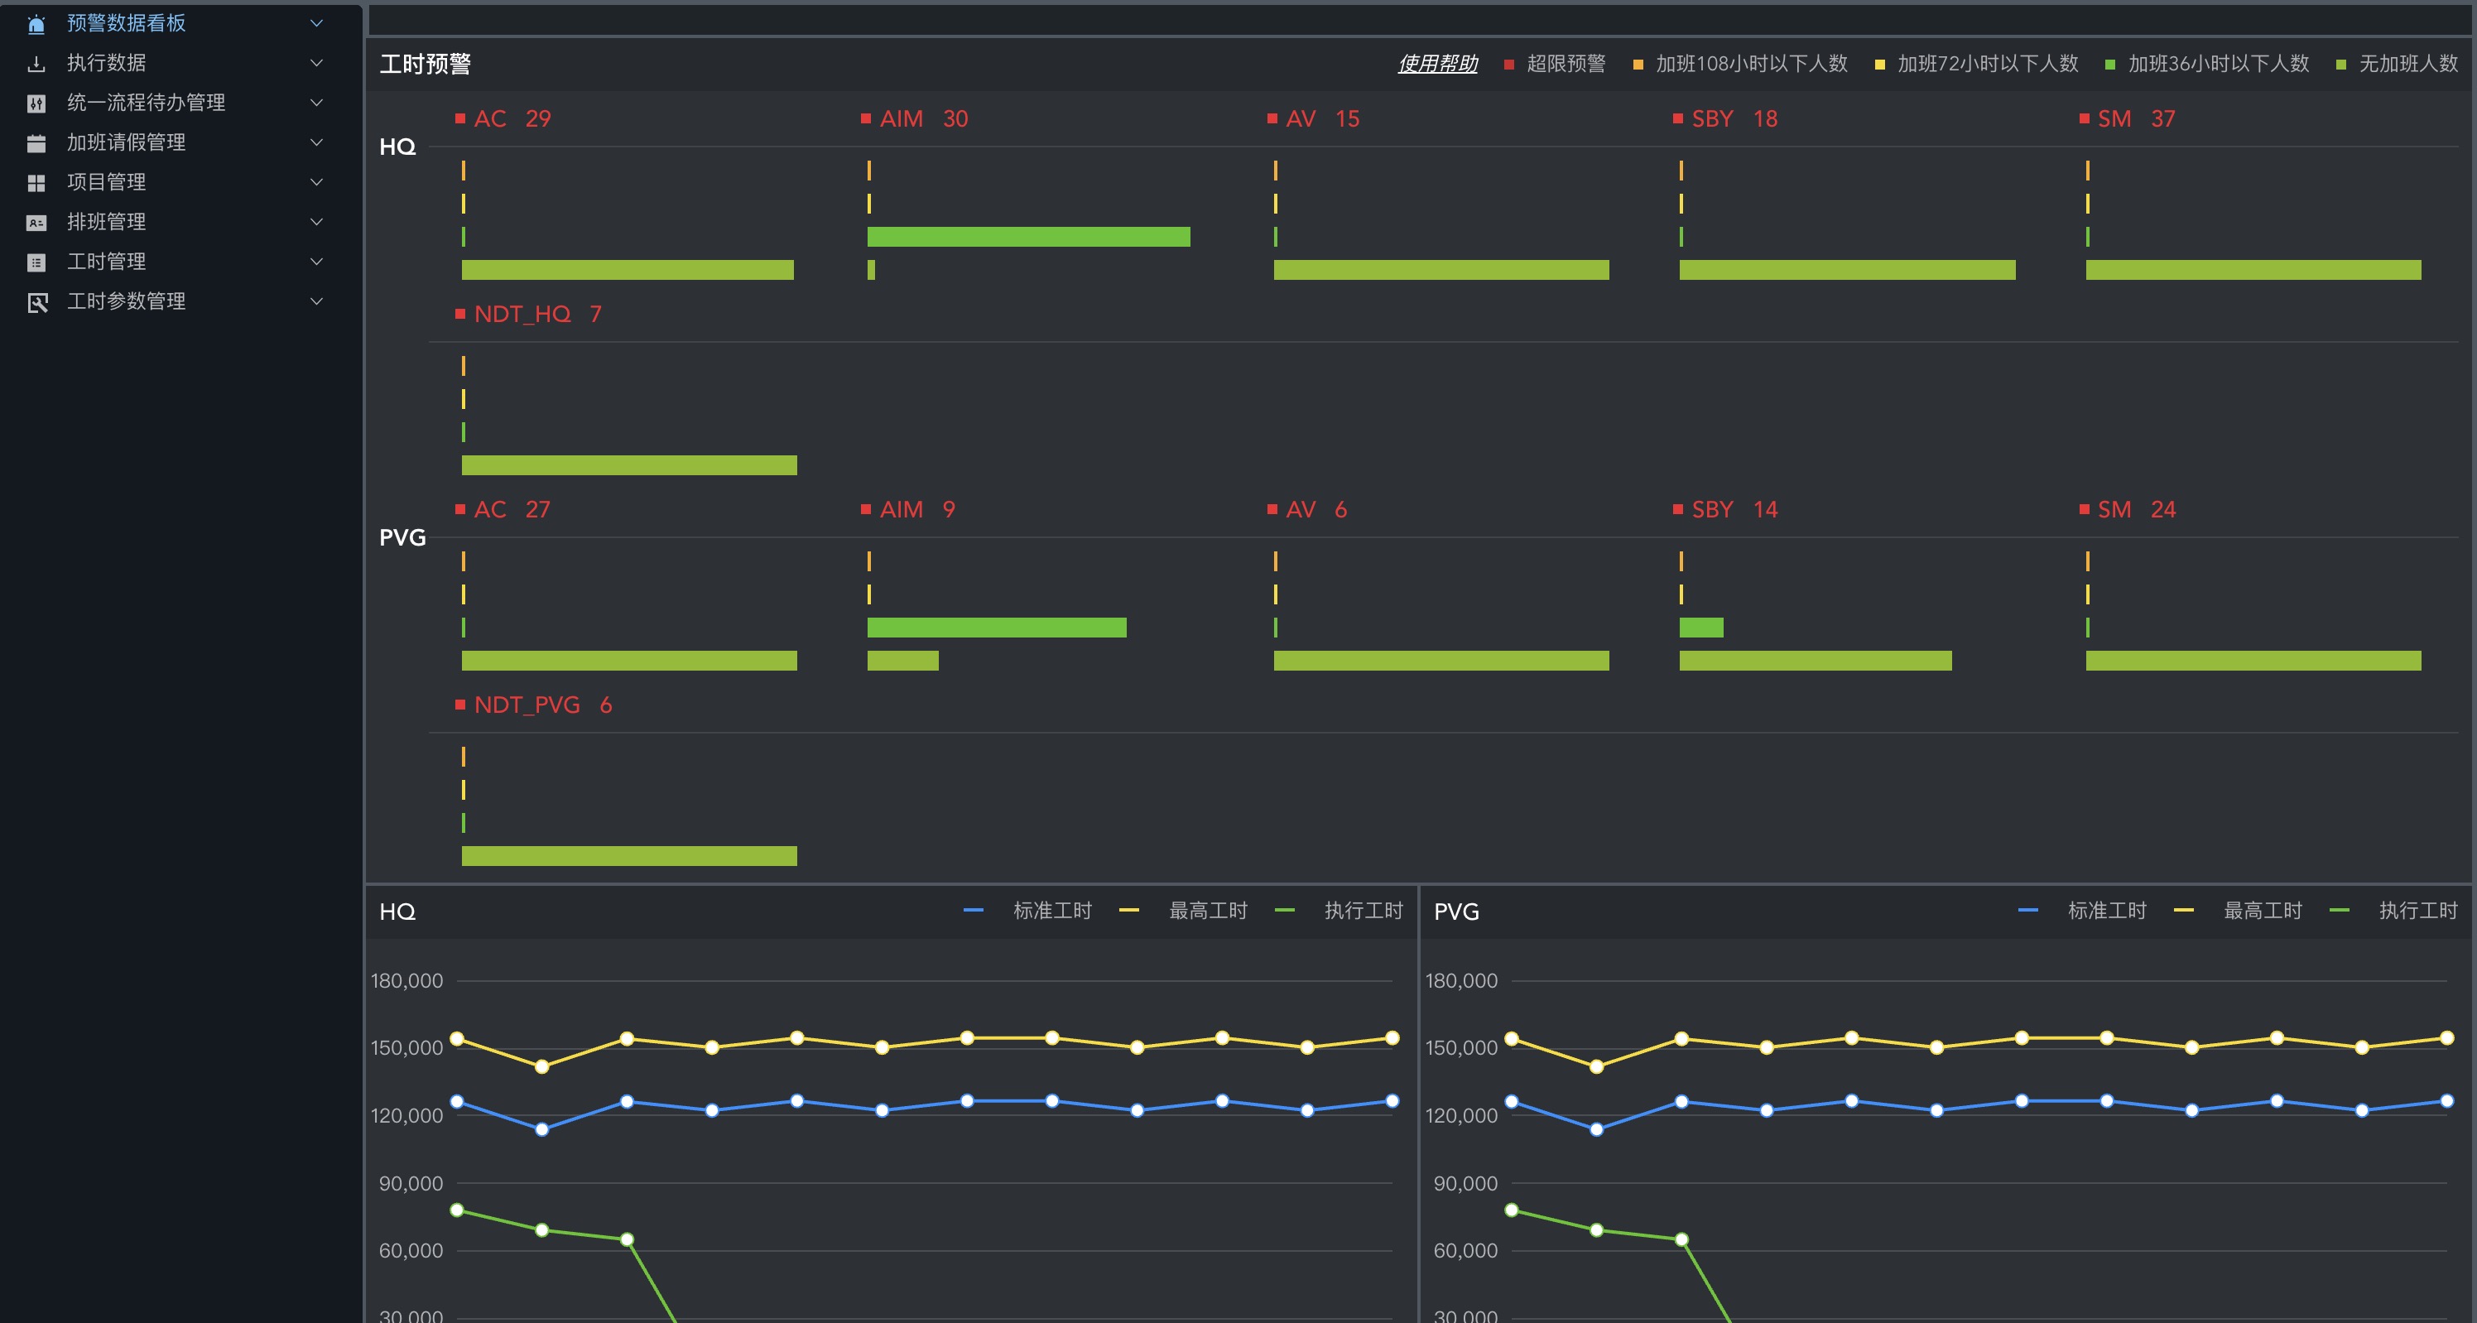The height and width of the screenshot is (1323, 2477).
Task: Click the NDT_PVG 6 card title
Action: point(534,705)
